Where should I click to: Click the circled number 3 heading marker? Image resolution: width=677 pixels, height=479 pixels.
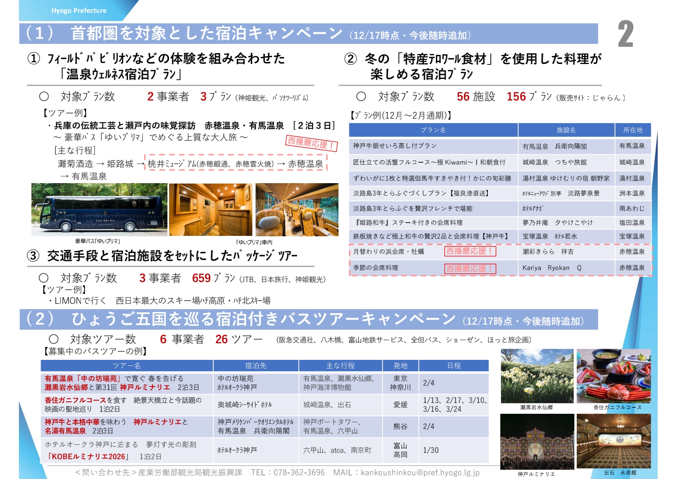[x=33, y=256]
